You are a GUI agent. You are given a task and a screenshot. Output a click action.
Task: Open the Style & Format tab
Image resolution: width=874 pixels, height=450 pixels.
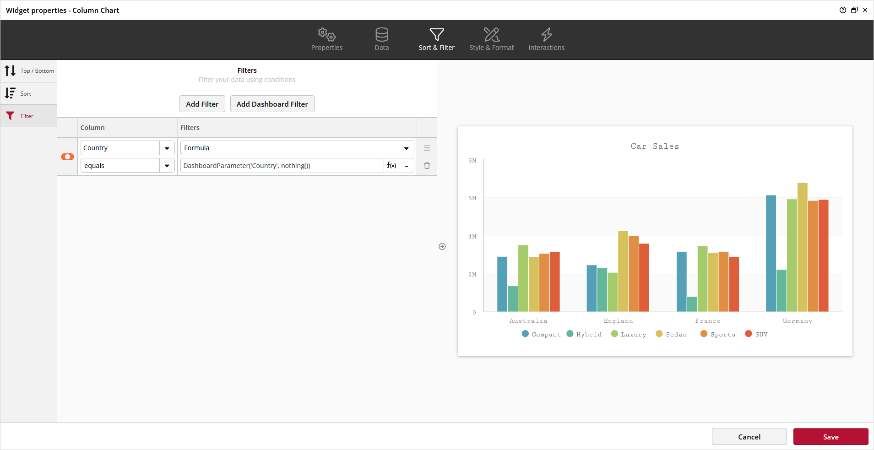(x=492, y=39)
